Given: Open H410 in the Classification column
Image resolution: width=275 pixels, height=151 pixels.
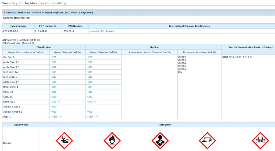Looking at the screenshot, I should click(x=53, y=112).
